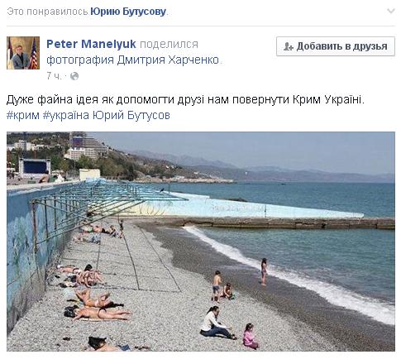Open the #україна hashtag
The width and height of the screenshot is (401, 359).
[66, 115]
